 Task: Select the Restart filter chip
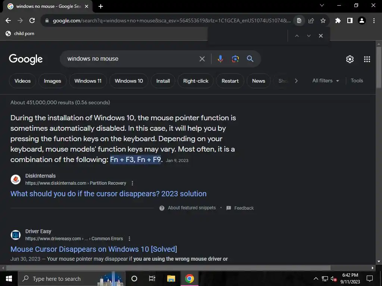click(x=230, y=81)
